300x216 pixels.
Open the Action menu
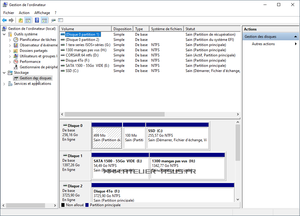pyautogui.click(x=24, y=13)
